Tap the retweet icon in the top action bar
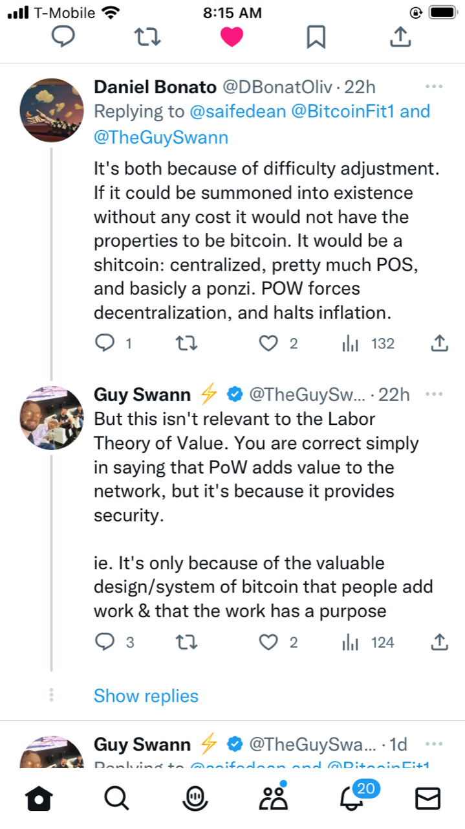465x829 pixels. [x=147, y=38]
